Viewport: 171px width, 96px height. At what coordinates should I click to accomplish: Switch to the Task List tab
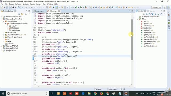click(151, 11)
